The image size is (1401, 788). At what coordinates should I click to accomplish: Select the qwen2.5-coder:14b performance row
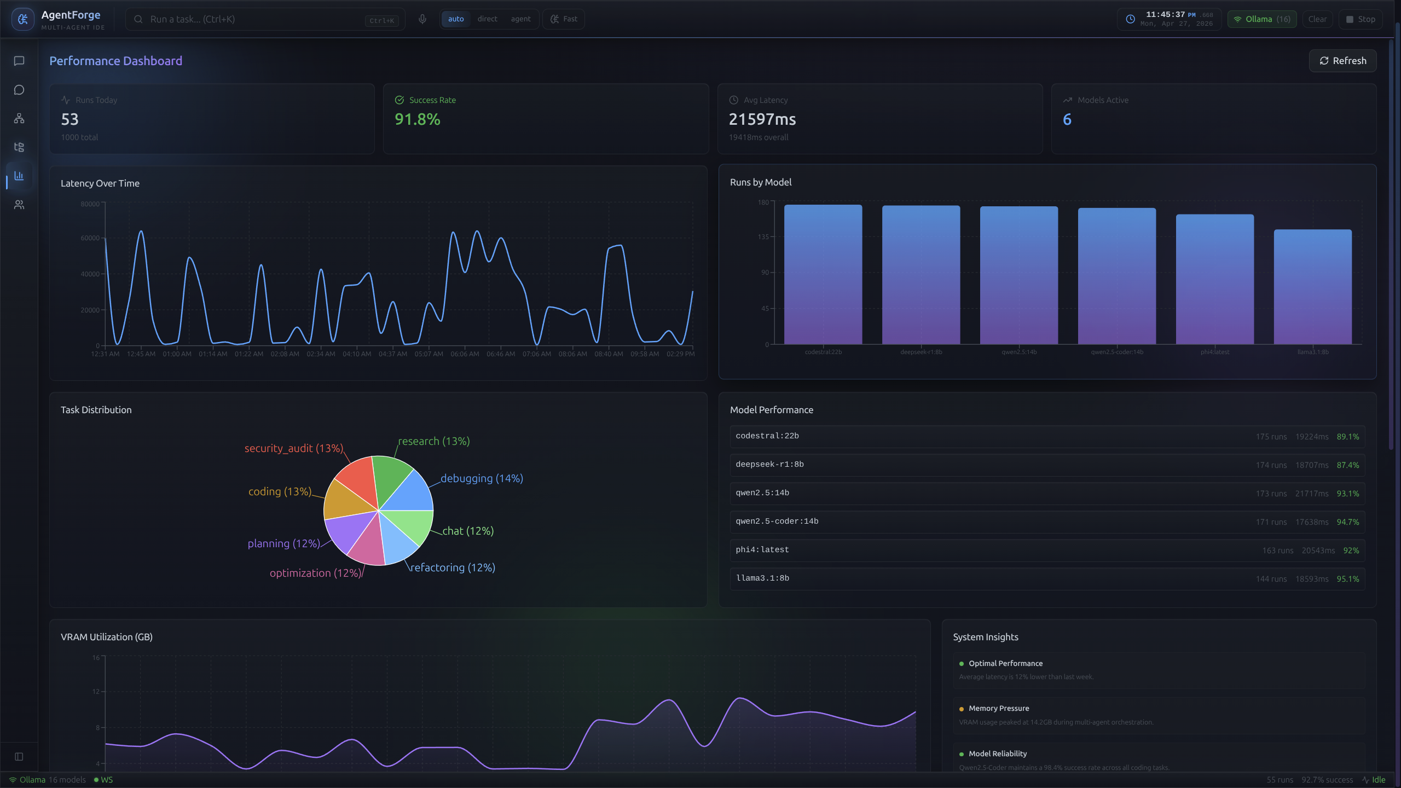coord(1047,522)
